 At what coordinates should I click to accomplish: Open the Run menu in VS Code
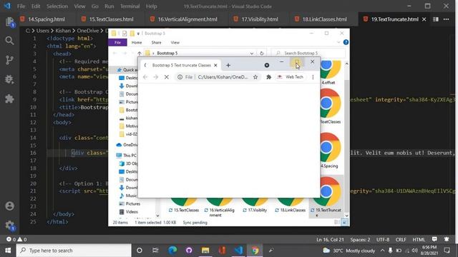(x=109, y=6)
